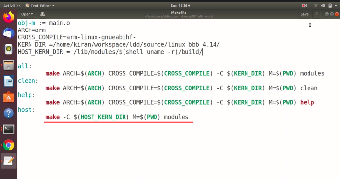
Task: Open Firefox from the dock
Action: [9, 17]
